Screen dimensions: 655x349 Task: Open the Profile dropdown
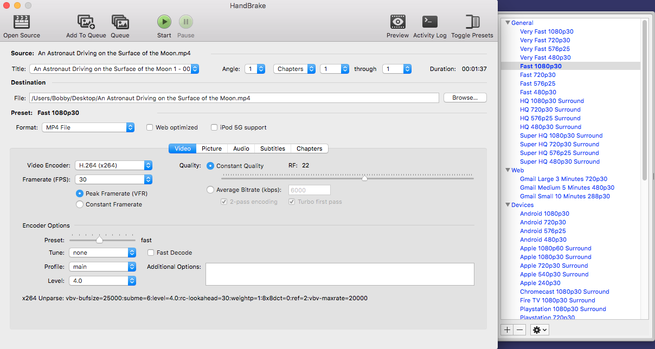(102, 267)
